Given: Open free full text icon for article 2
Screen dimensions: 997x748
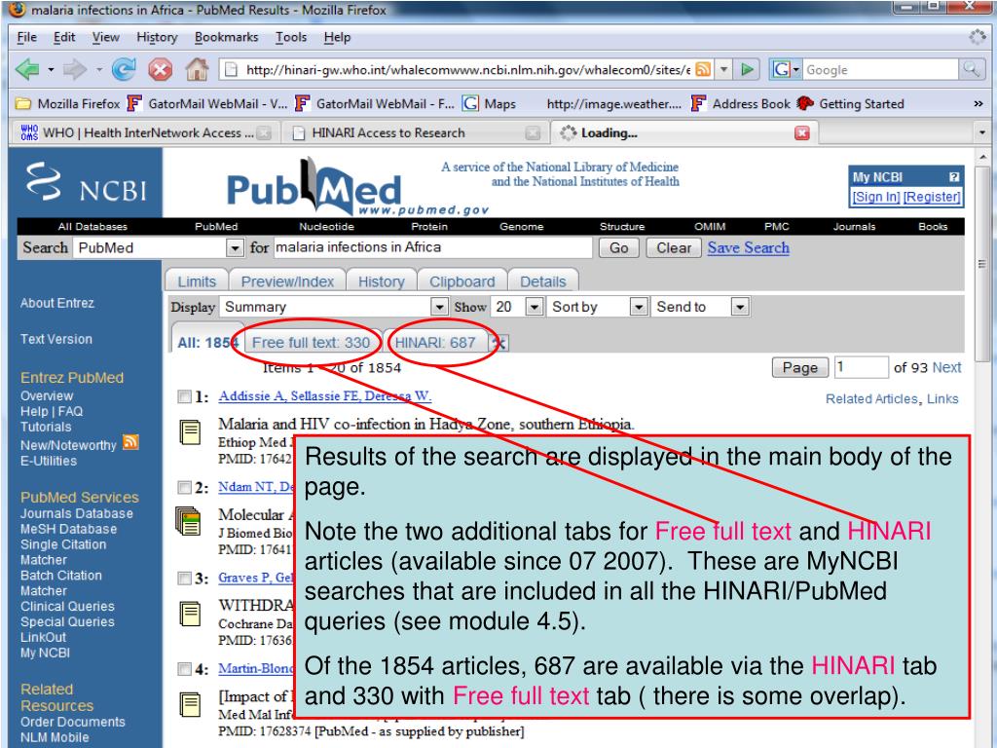Looking at the screenshot, I should pos(188,521).
